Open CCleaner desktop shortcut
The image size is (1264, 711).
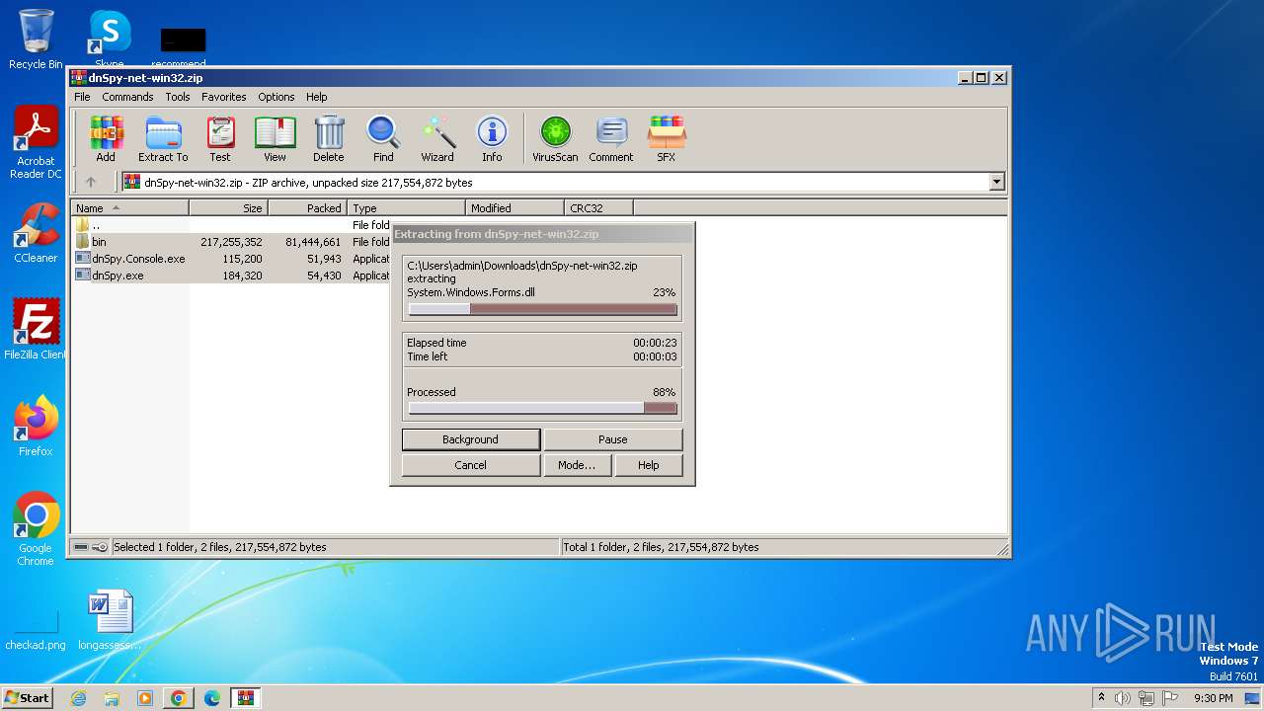click(36, 233)
